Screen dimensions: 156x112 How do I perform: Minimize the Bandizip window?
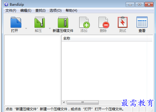point(130,5)
